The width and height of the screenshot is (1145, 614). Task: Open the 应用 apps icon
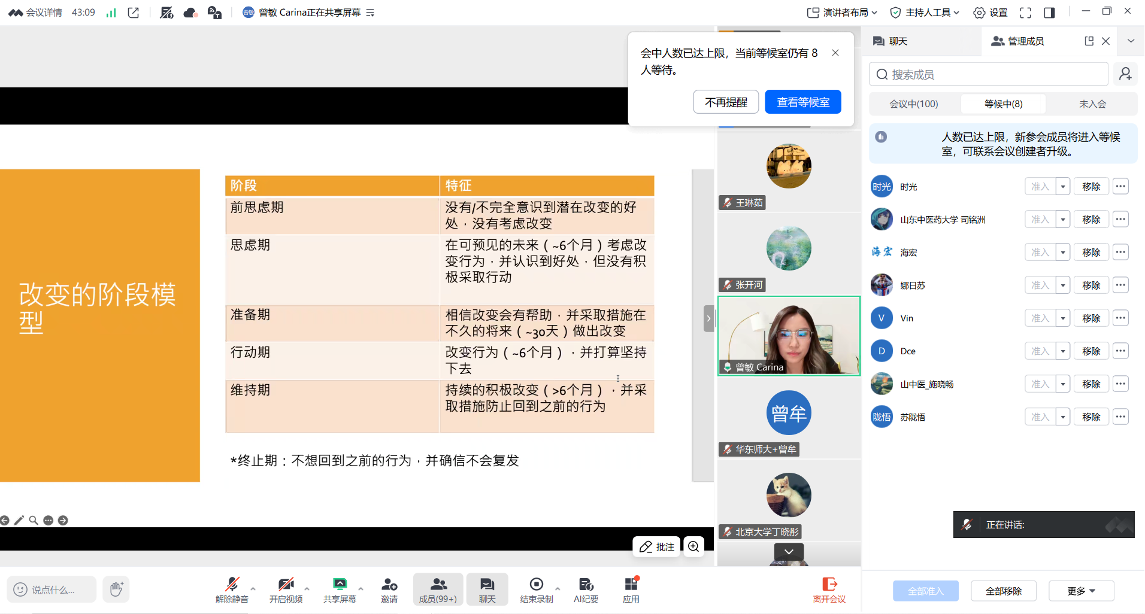click(631, 589)
